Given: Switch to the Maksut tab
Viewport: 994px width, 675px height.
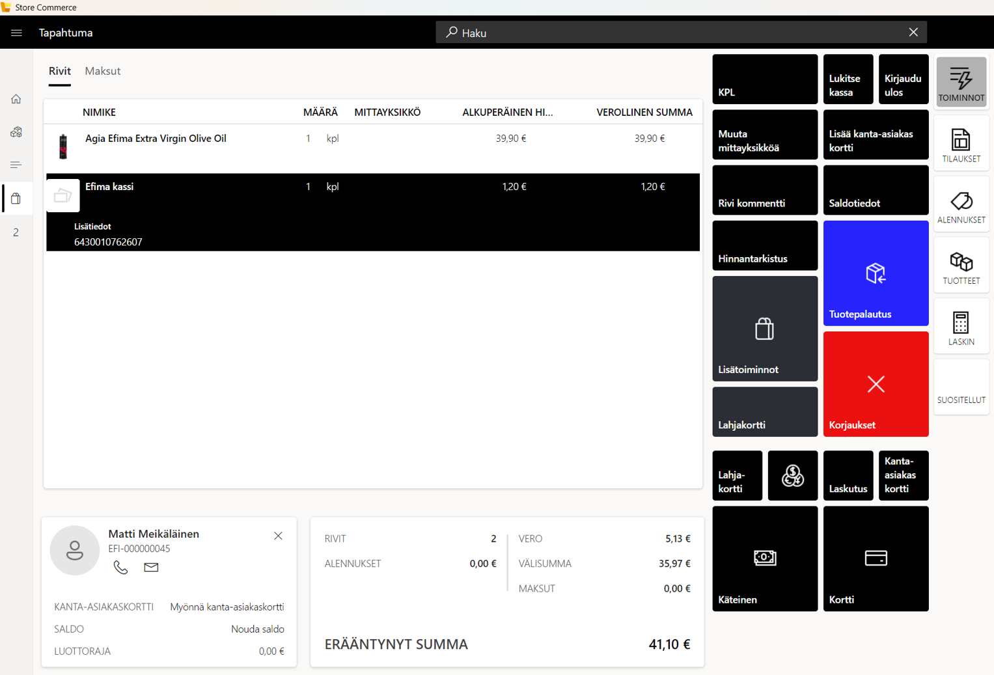Looking at the screenshot, I should coord(103,71).
